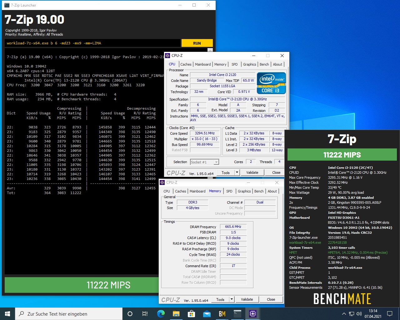Open Mail app from taskbar
The width and height of the screenshot is (400, 320).
[x=207, y=314]
